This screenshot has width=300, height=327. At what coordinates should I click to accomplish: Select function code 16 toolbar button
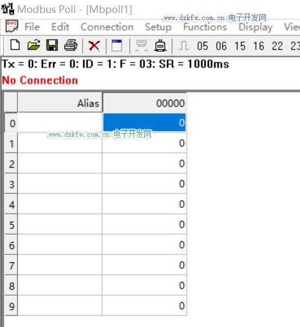point(259,46)
